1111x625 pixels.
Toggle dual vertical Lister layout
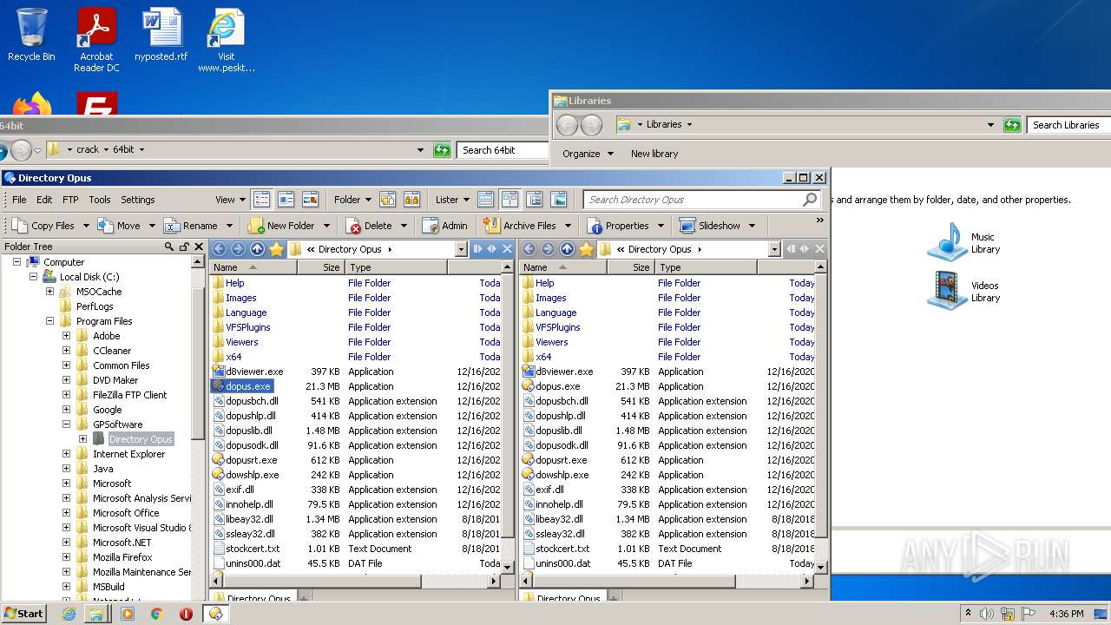click(x=510, y=200)
